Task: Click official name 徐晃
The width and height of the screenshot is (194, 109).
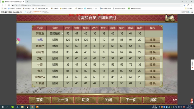Action: [x=40, y=40]
